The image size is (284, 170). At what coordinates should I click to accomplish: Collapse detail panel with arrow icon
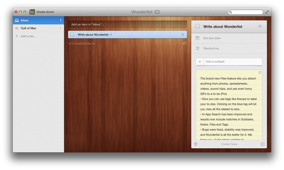[x=263, y=144]
